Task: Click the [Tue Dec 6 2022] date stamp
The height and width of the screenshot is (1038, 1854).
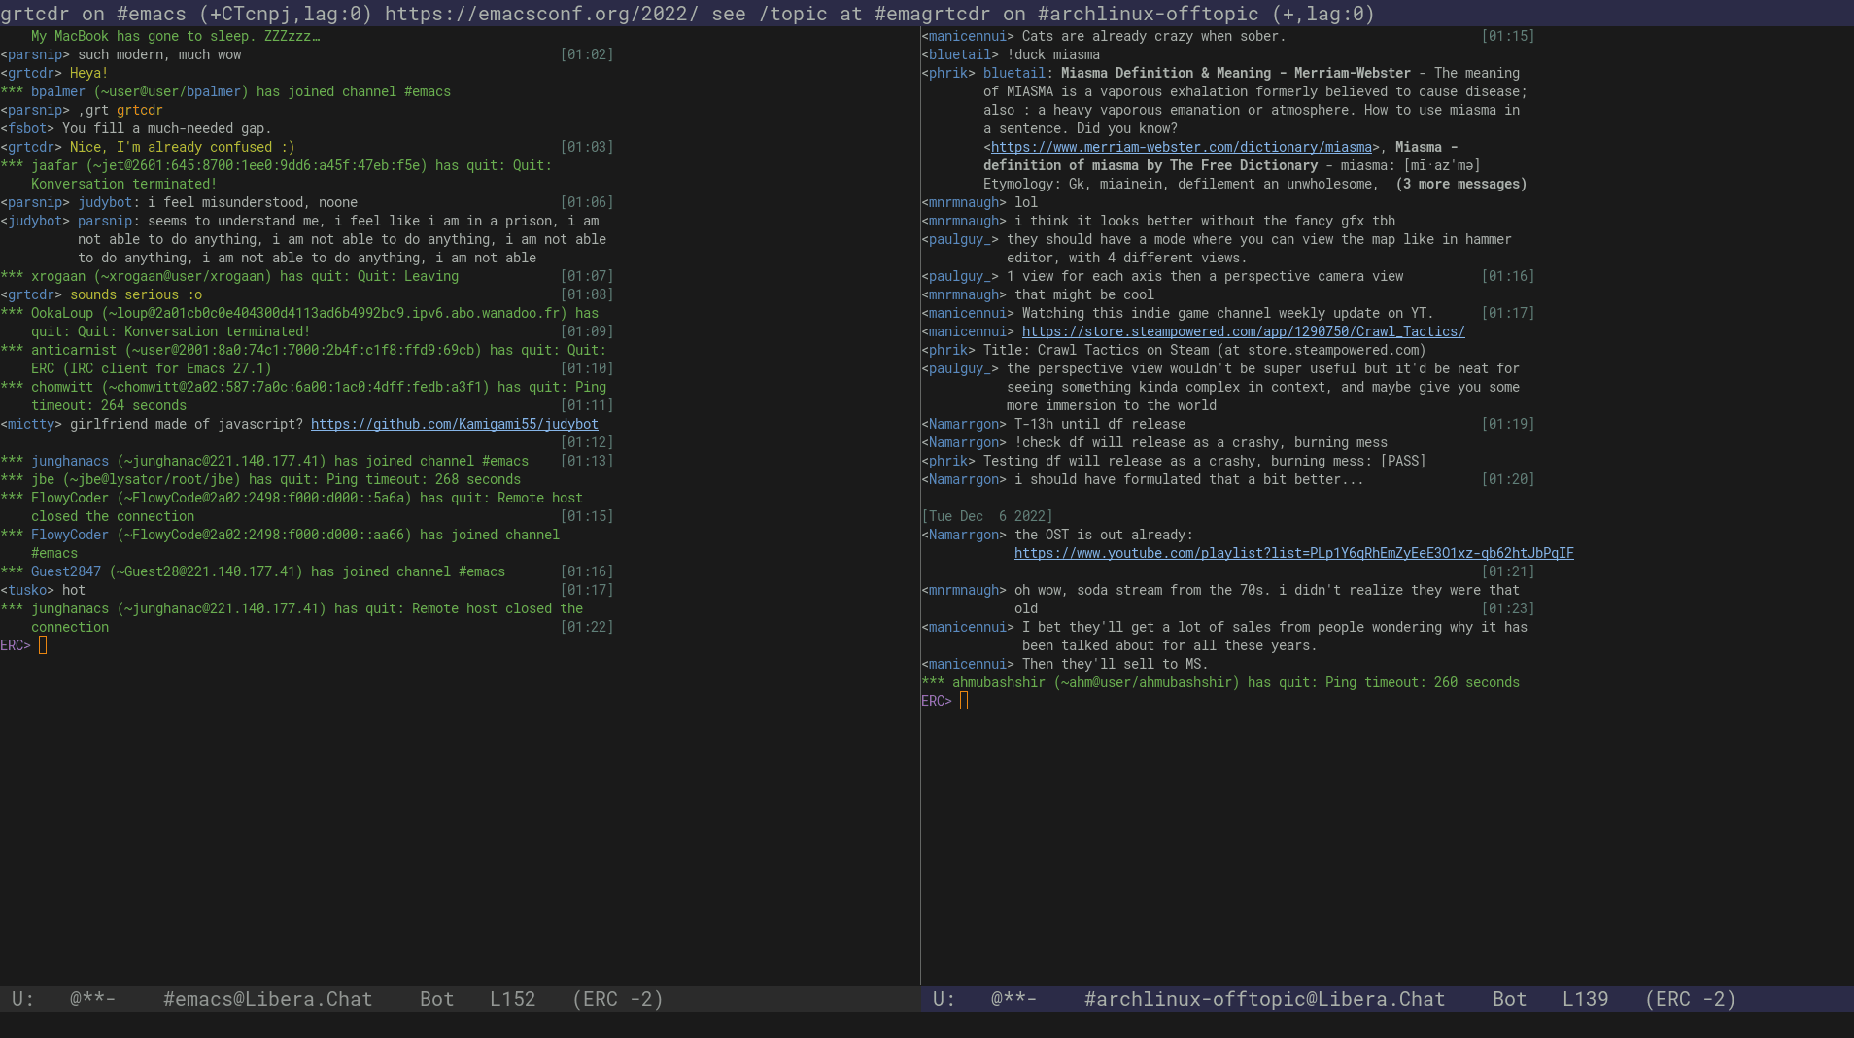Action: pos(987,516)
